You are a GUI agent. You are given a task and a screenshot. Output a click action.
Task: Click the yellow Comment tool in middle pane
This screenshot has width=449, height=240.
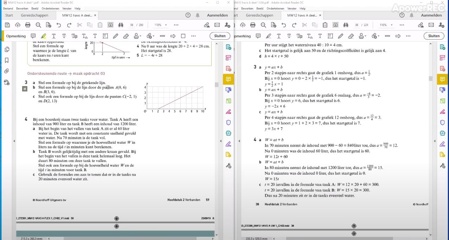(229, 79)
